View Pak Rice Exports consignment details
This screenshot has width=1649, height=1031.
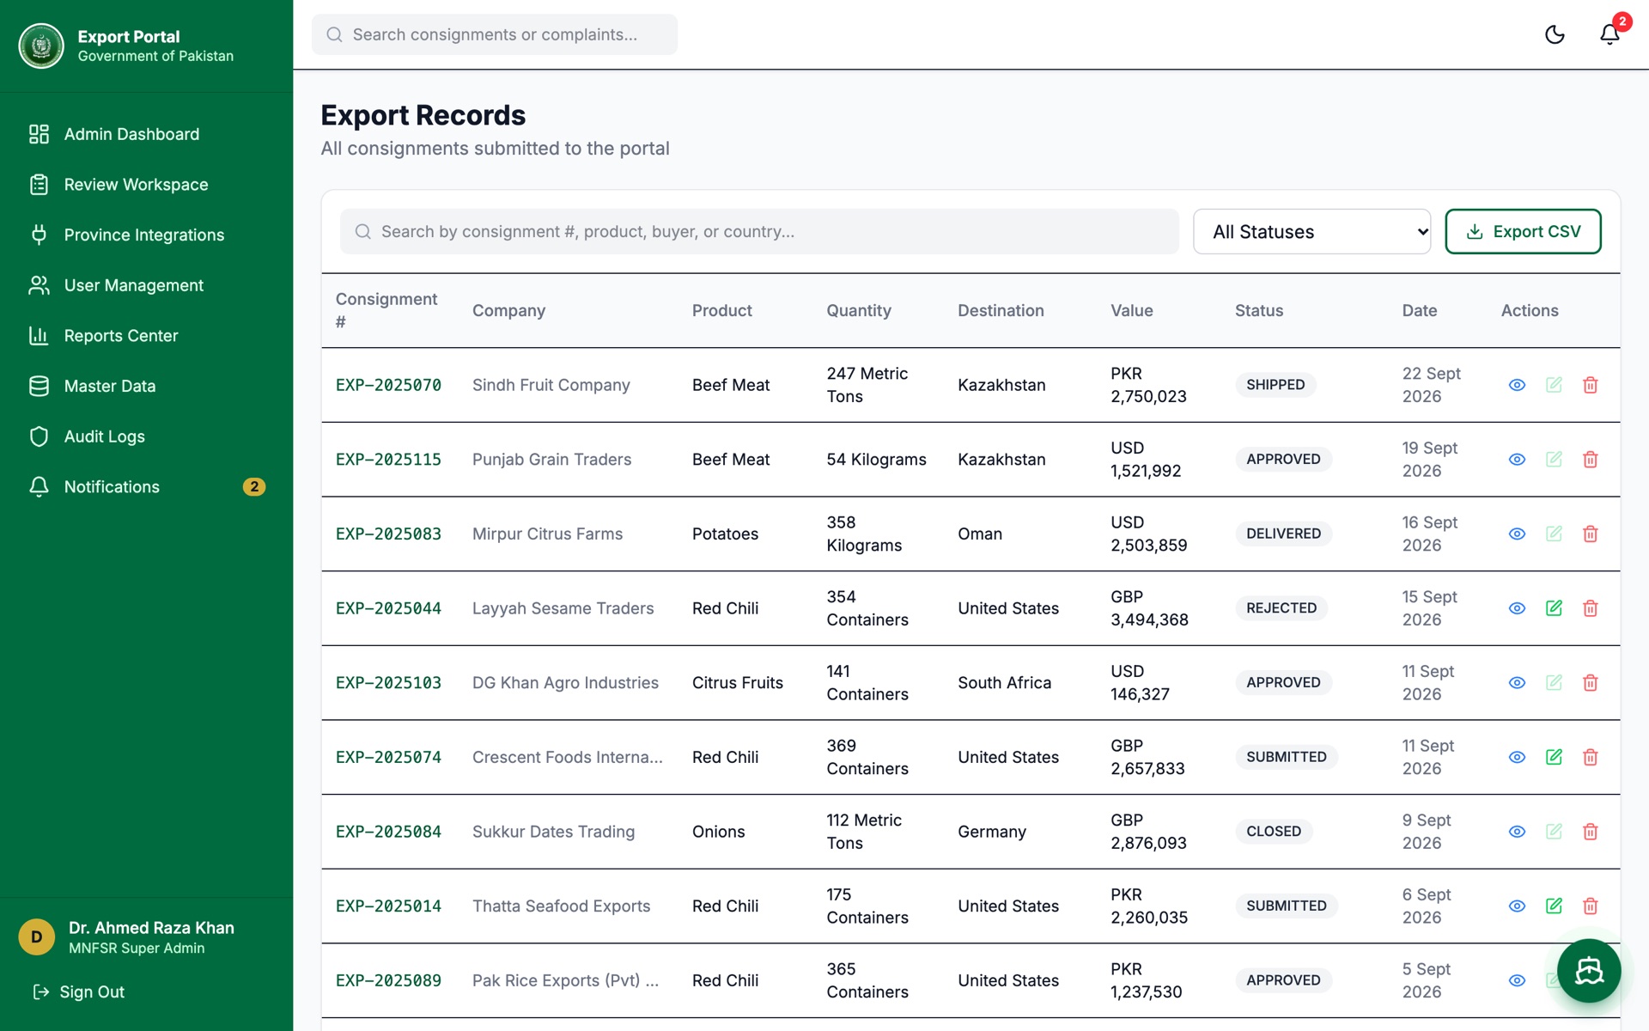tap(1518, 980)
